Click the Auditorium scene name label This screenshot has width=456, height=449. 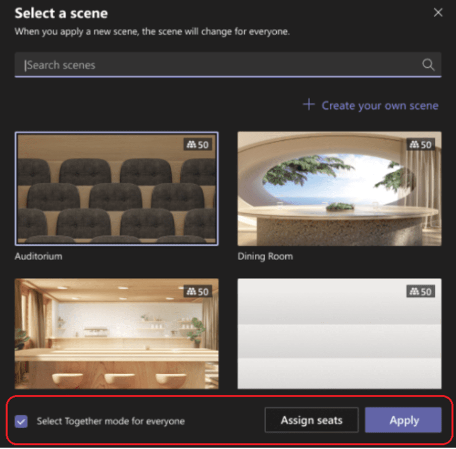pyautogui.click(x=38, y=256)
